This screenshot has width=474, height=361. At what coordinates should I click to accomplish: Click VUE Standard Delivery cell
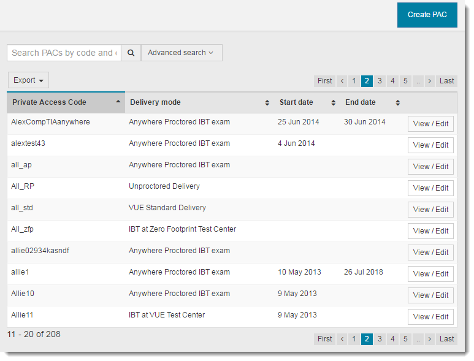167,208
